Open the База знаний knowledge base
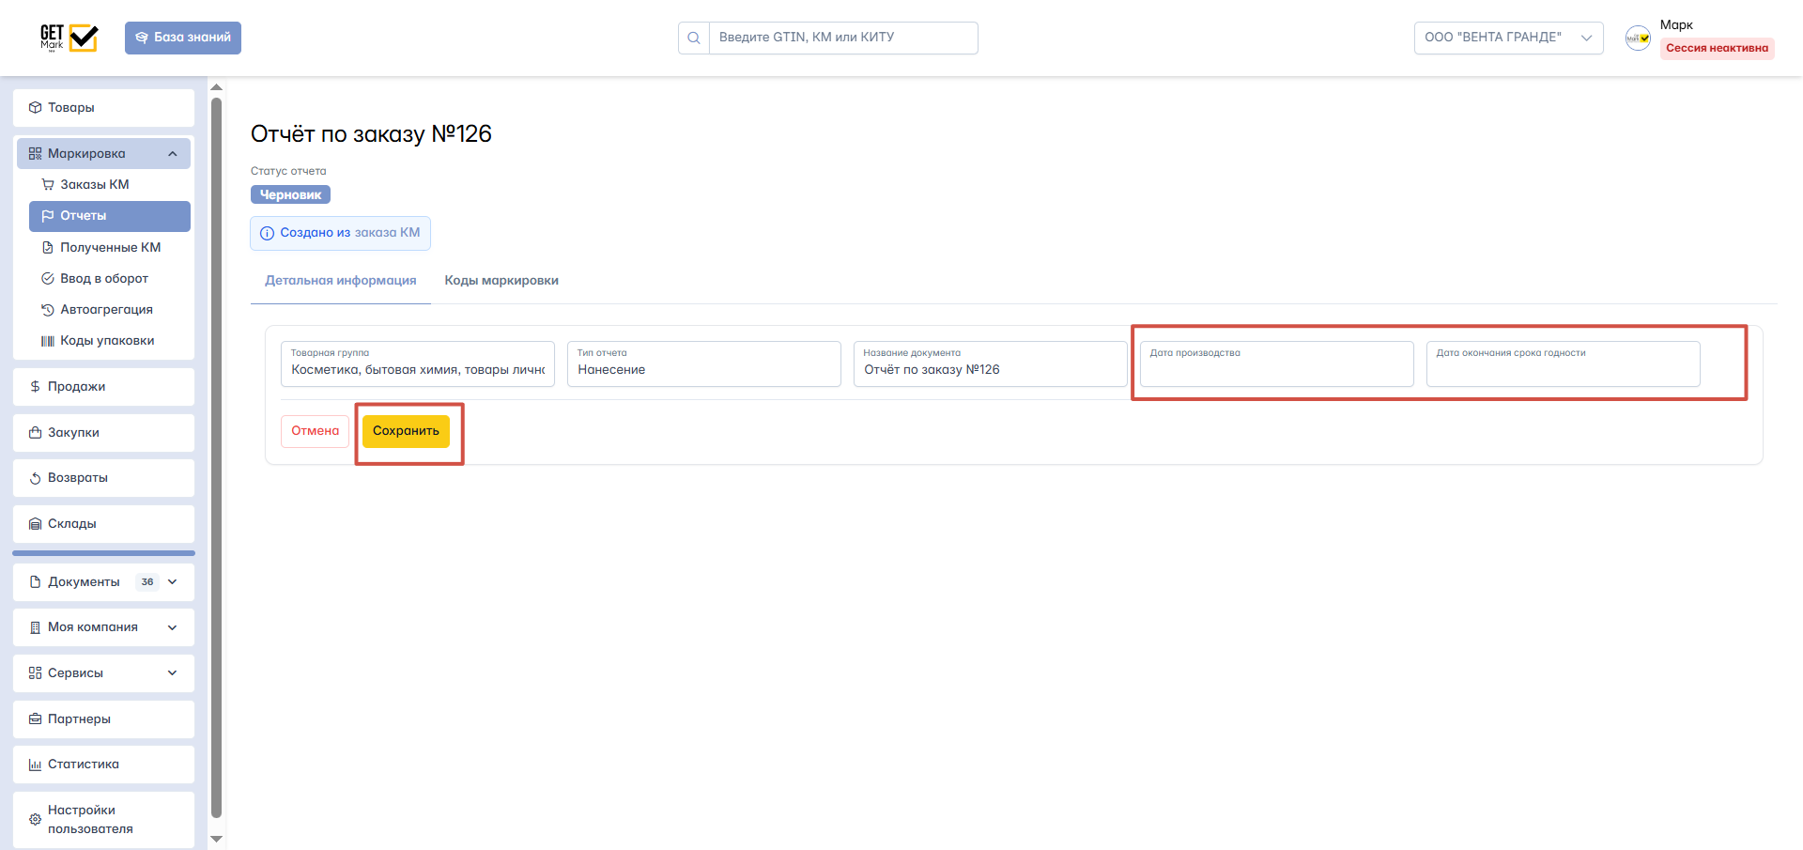The image size is (1803, 850). click(x=183, y=38)
